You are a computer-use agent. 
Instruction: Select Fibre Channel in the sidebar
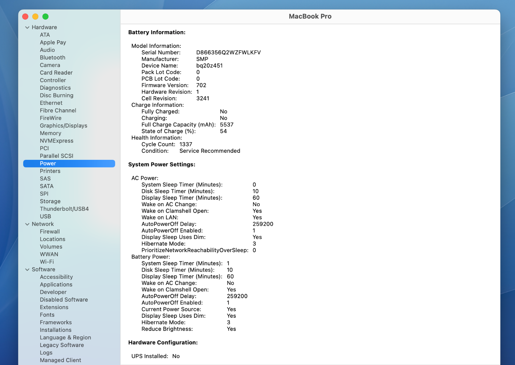58,110
